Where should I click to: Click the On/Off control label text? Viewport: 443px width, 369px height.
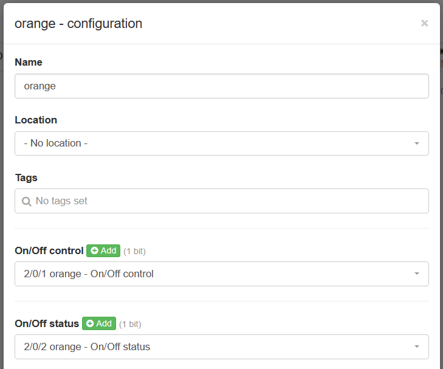pos(49,250)
